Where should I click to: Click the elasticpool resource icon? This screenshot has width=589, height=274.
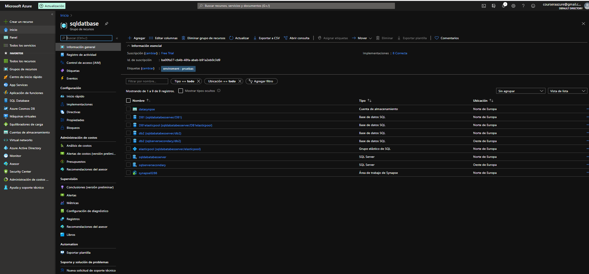click(x=135, y=149)
